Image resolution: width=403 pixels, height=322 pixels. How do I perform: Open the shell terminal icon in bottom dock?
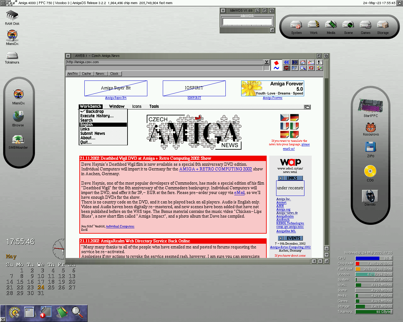(30, 312)
